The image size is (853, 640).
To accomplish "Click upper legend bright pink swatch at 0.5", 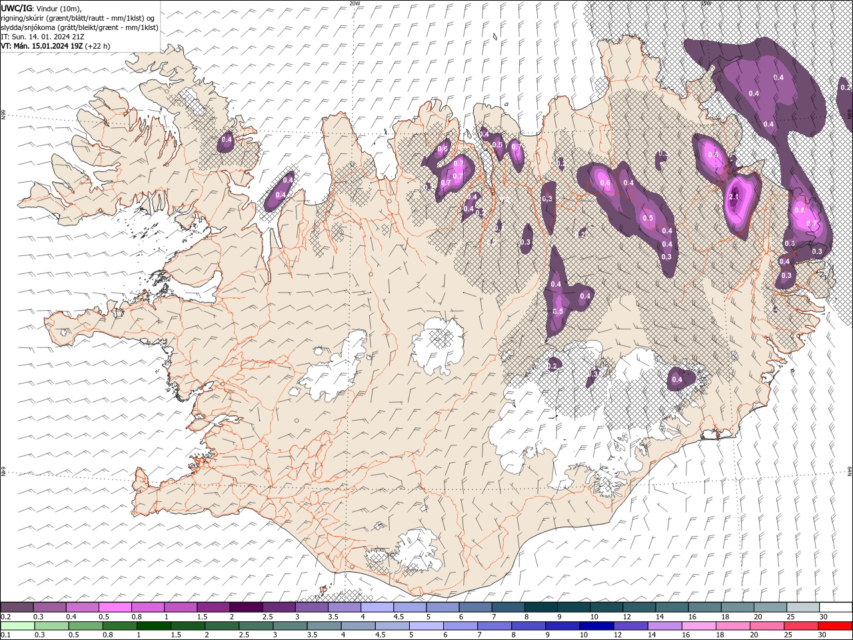I will 115,607.
